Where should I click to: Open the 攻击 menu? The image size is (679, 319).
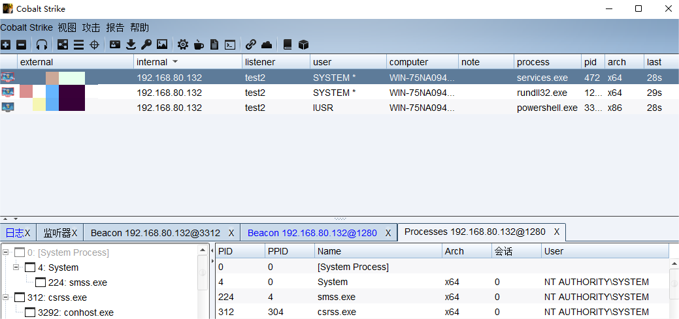(x=91, y=27)
